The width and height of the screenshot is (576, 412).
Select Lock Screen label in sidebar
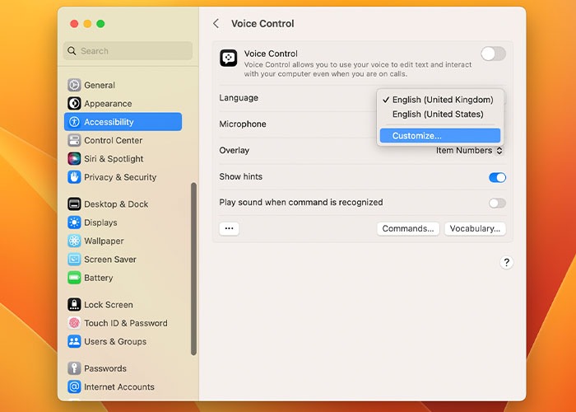point(109,305)
